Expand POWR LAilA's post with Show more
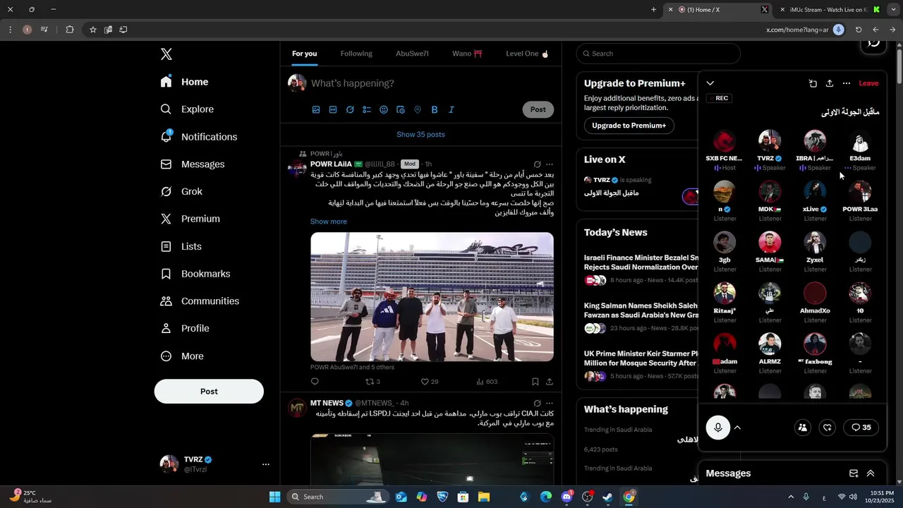Viewport: 903px width, 508px height. 329,222
